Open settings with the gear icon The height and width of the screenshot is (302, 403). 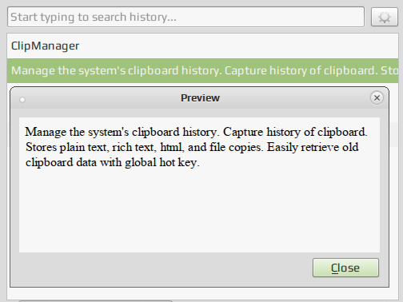tap(385, 17)
